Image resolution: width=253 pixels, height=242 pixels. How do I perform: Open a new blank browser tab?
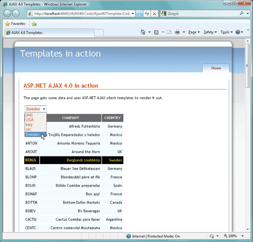click(99, 33)
